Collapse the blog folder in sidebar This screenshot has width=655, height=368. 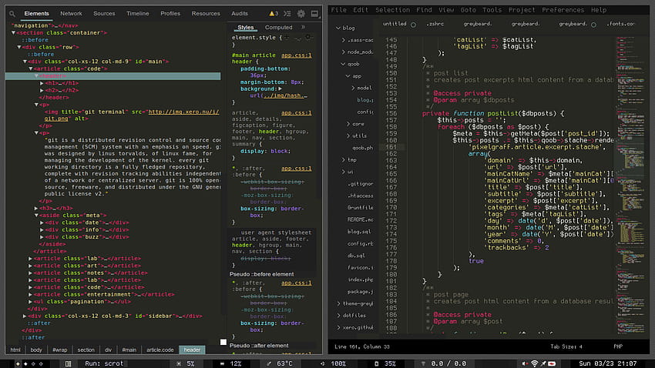(x=338, y=28)
